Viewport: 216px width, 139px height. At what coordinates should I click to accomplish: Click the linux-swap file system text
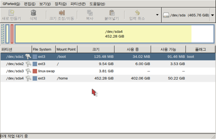pos(47,71)
